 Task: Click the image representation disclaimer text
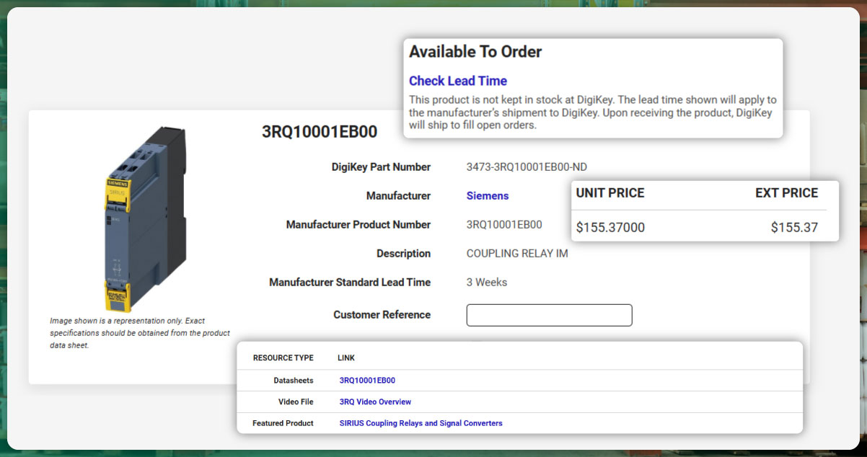(x=140, y=333)
